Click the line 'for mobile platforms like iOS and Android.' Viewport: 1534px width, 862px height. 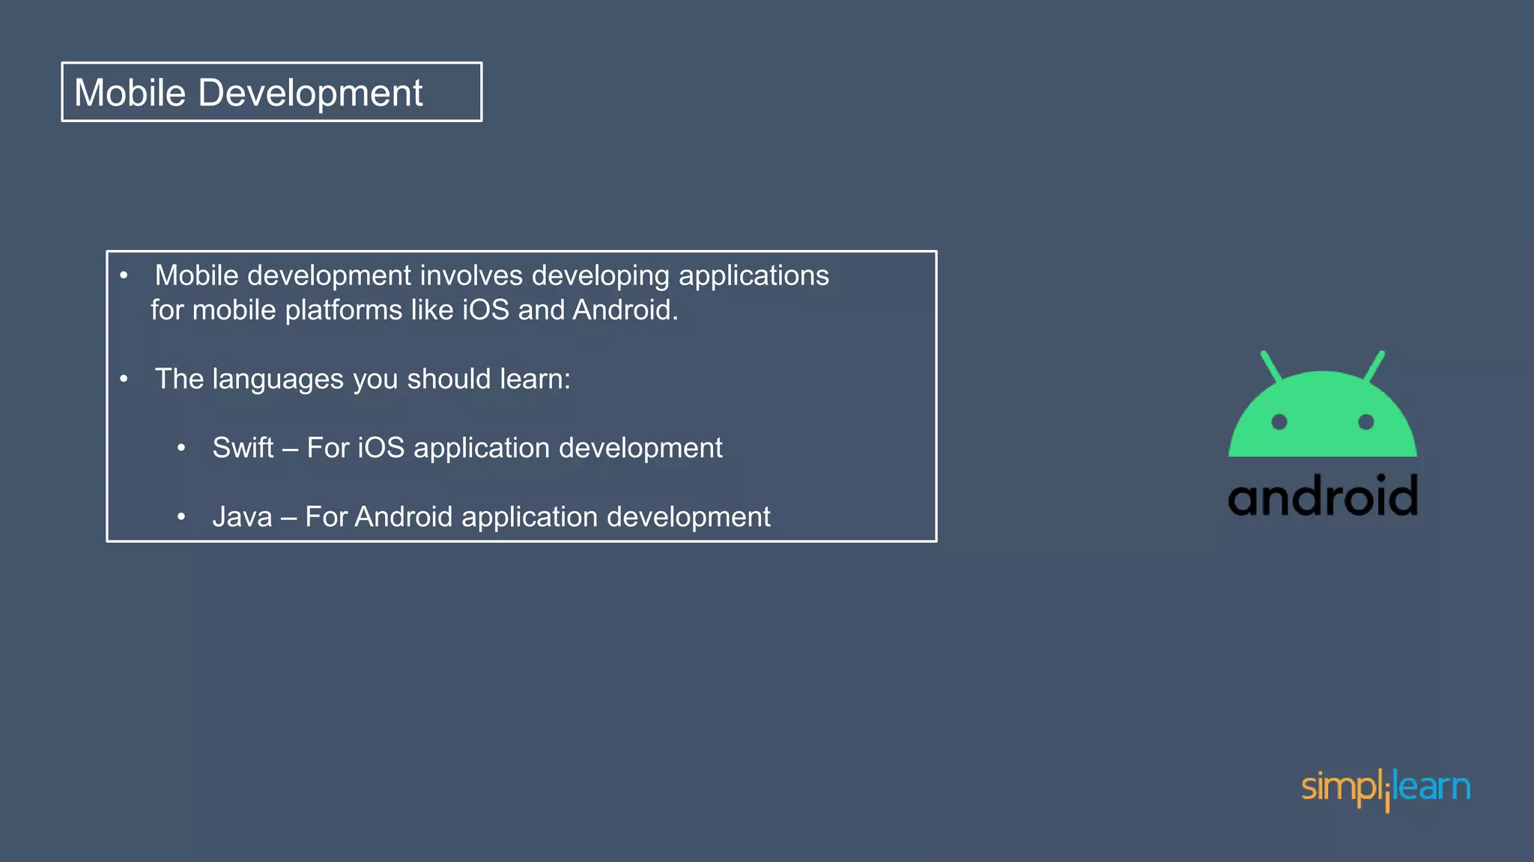(x=414, y=310)
